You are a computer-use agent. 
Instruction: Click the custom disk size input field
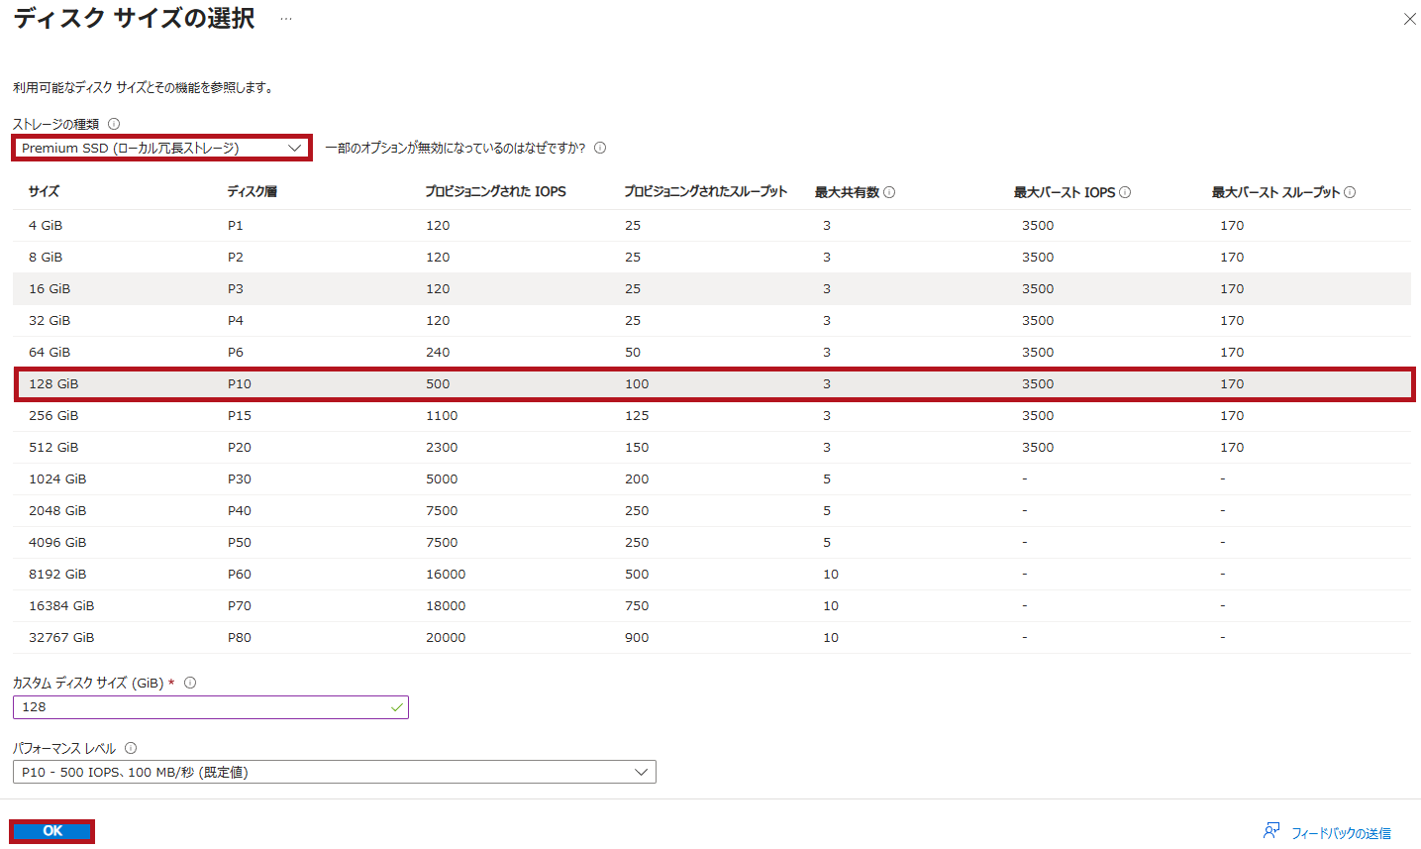pyautogui.click(x=210, y=706)
